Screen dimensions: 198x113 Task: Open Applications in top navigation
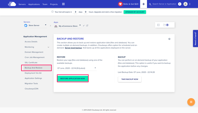(34, 4)
